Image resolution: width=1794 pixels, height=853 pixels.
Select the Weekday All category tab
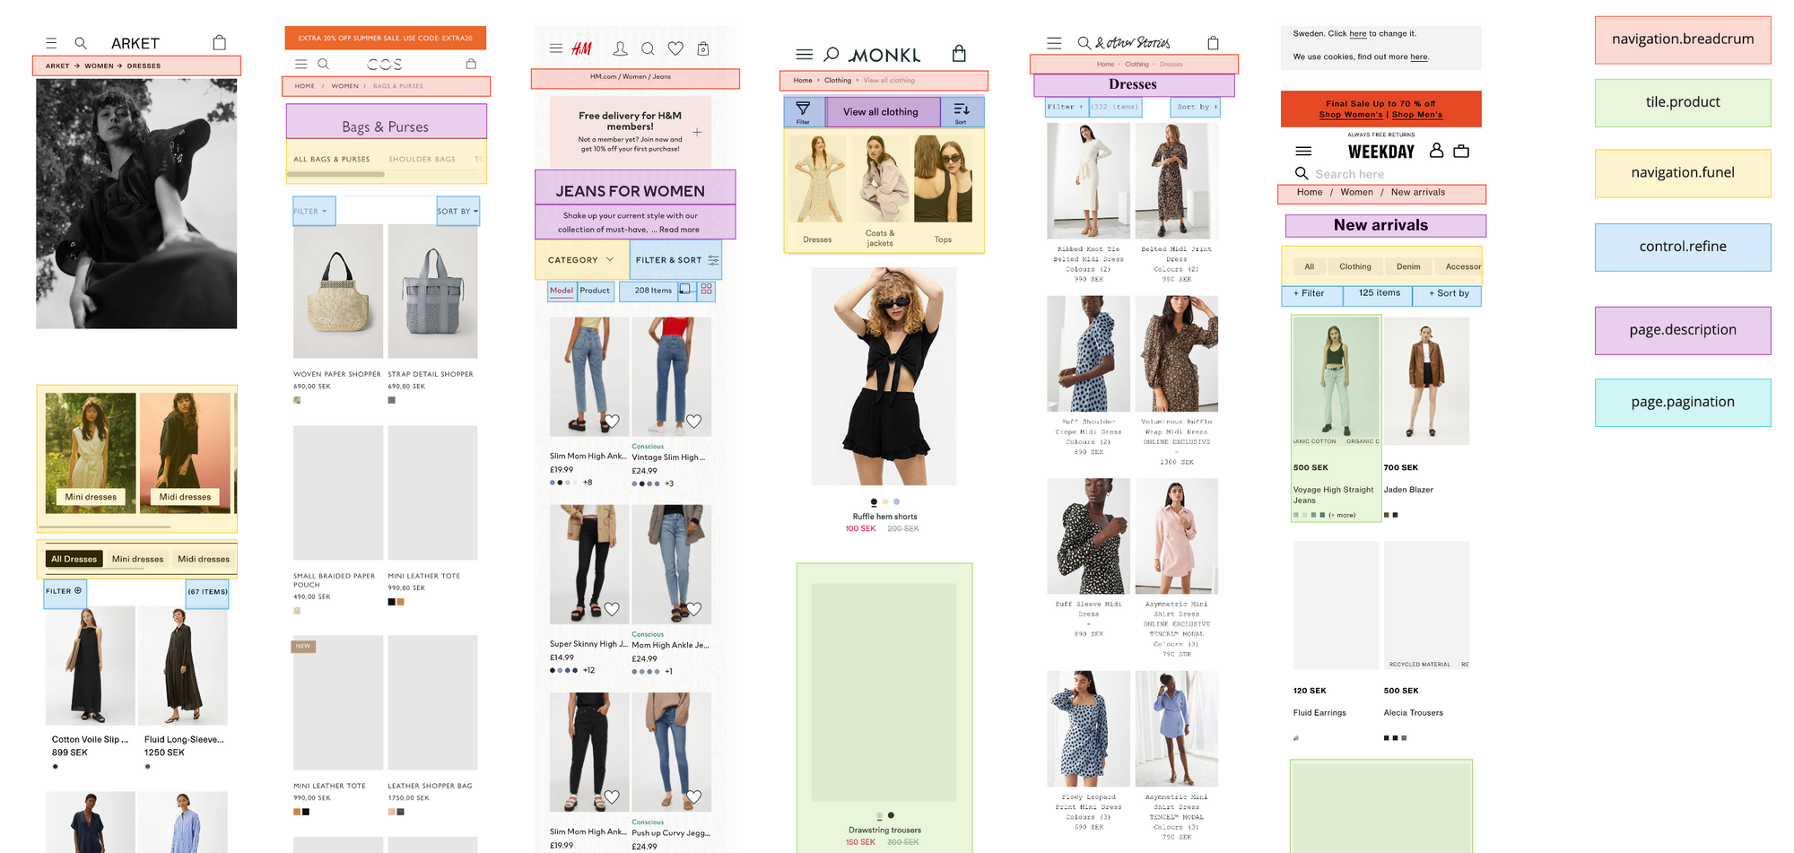(x=1309, y=266)
